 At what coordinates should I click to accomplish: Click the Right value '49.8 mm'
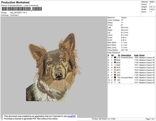(x=125, y=30)
